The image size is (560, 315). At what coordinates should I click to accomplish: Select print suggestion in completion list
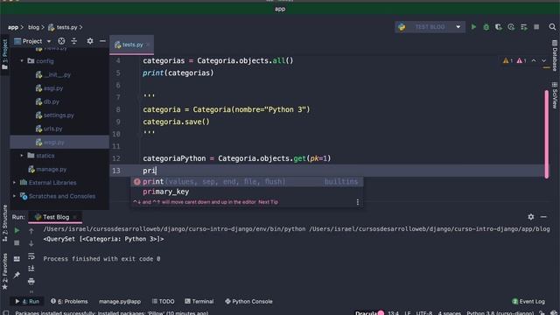pyautogui.click(x=247, y=181)
